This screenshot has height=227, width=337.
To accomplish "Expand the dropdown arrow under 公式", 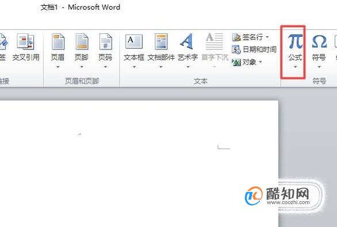I will (x=295, y=67).
